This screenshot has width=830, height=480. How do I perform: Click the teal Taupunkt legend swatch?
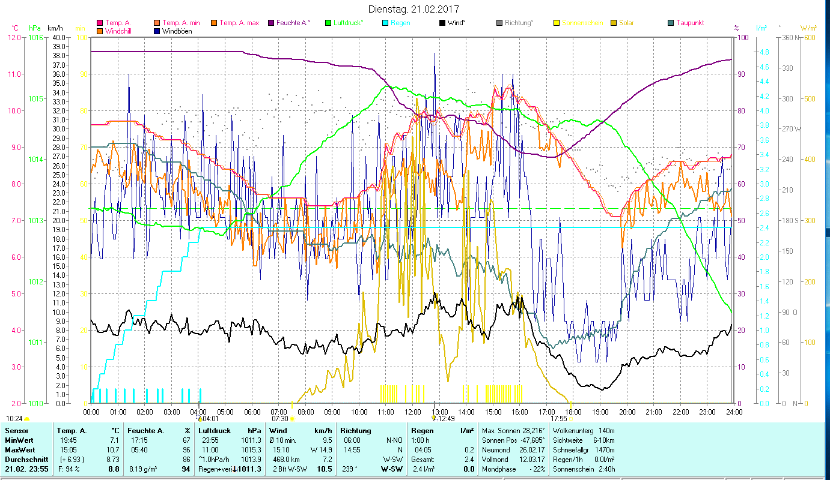click(670, 23)
